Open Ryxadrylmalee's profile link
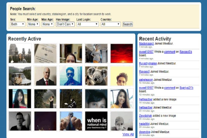 [148, 63]
